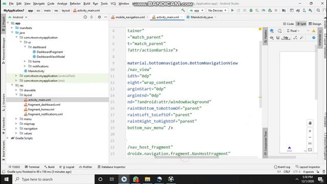Image resolution: width=327 pixels, height=184 pixels.
Task: Toggle the Component Tree side panel
Action: tap(265, 143)
